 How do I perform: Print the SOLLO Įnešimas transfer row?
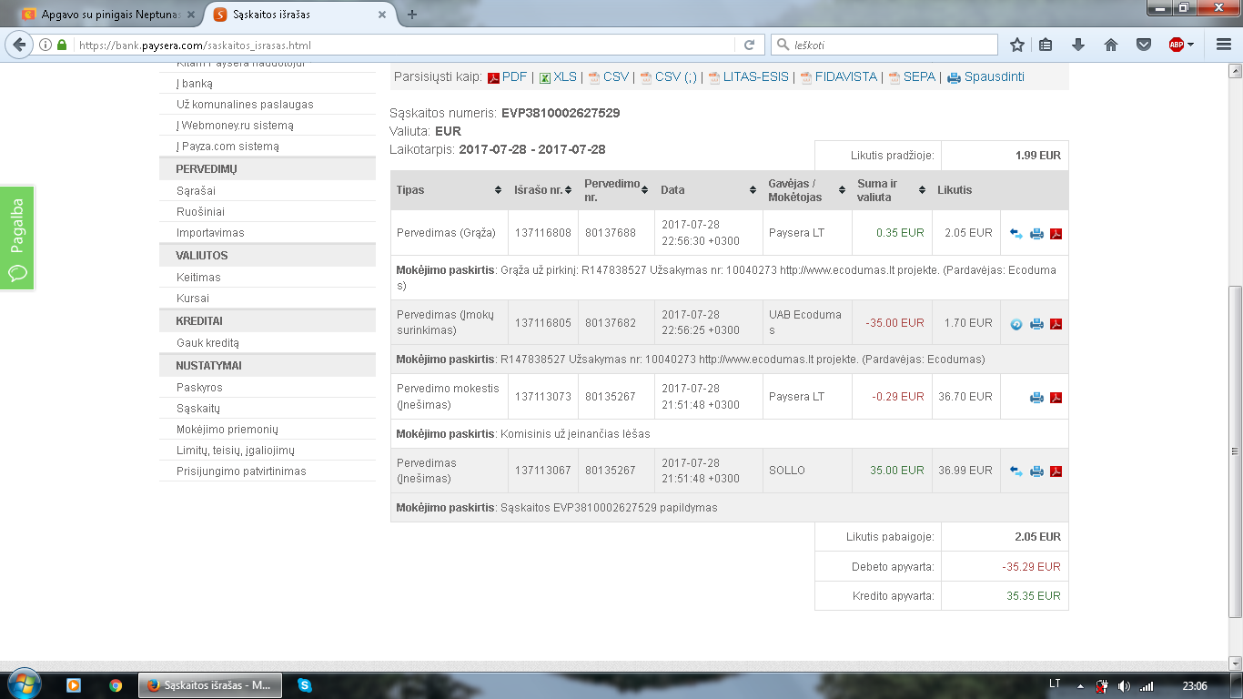click(1036, 471)
